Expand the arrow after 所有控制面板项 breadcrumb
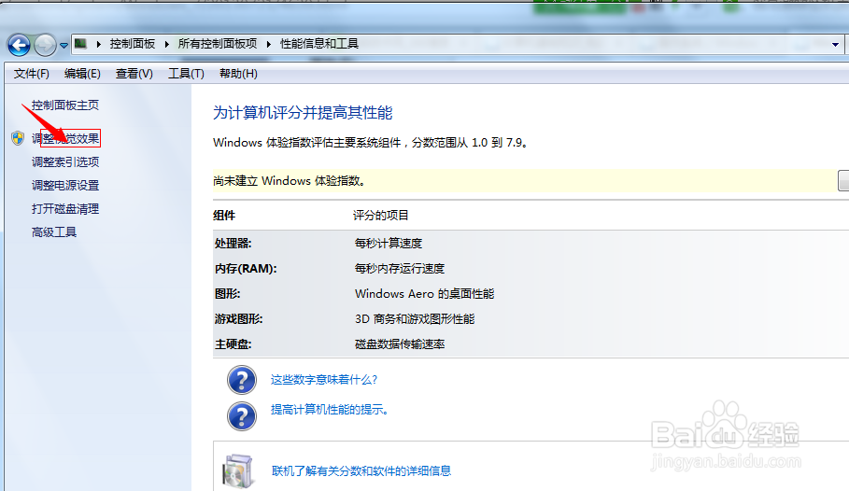 269,44
